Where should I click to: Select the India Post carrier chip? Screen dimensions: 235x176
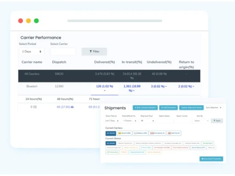(x=174, y=133)
